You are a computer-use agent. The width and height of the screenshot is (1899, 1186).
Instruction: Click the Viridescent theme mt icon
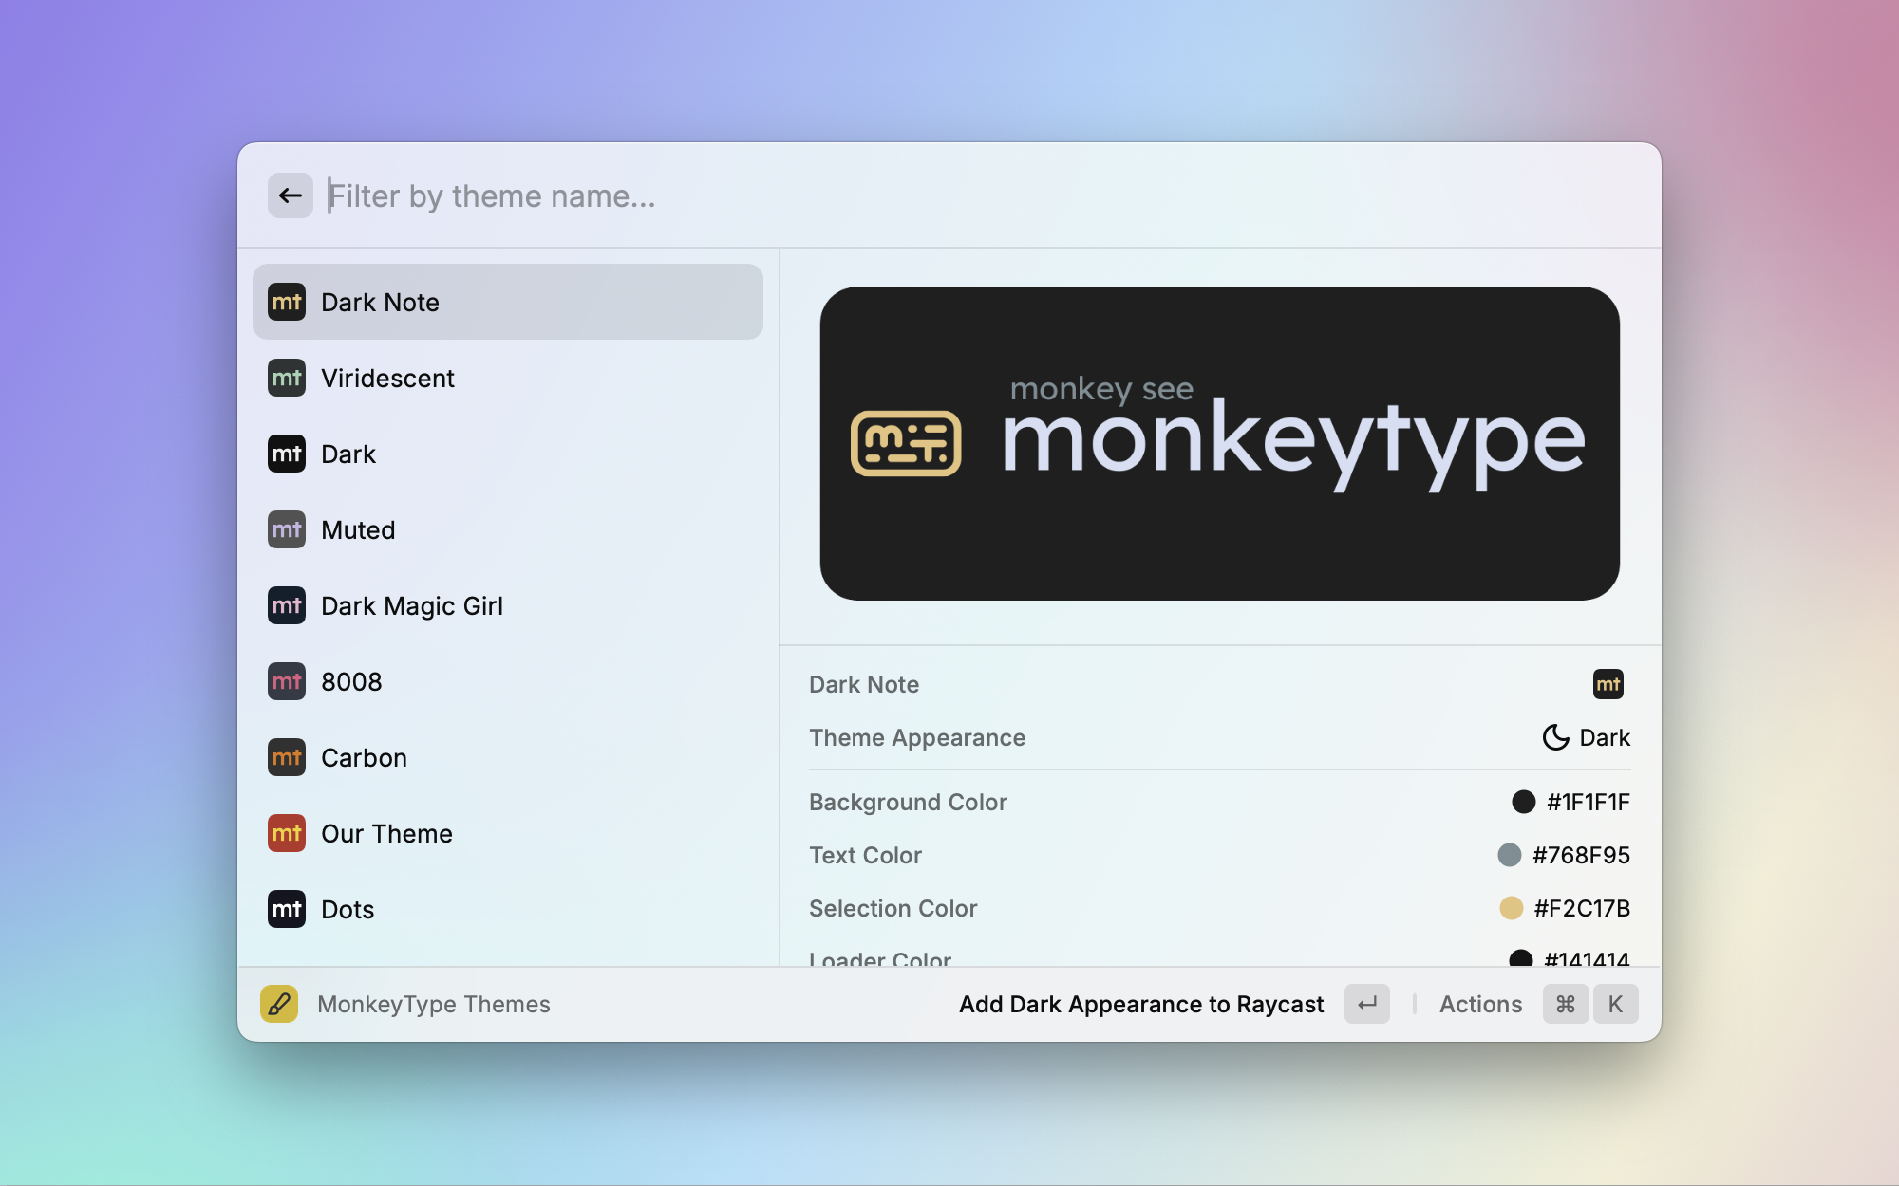(x=286, y=378)
